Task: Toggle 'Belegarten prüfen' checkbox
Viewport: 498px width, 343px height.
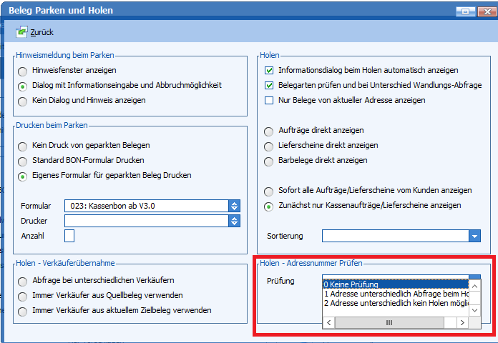Action: pos(269,86)
